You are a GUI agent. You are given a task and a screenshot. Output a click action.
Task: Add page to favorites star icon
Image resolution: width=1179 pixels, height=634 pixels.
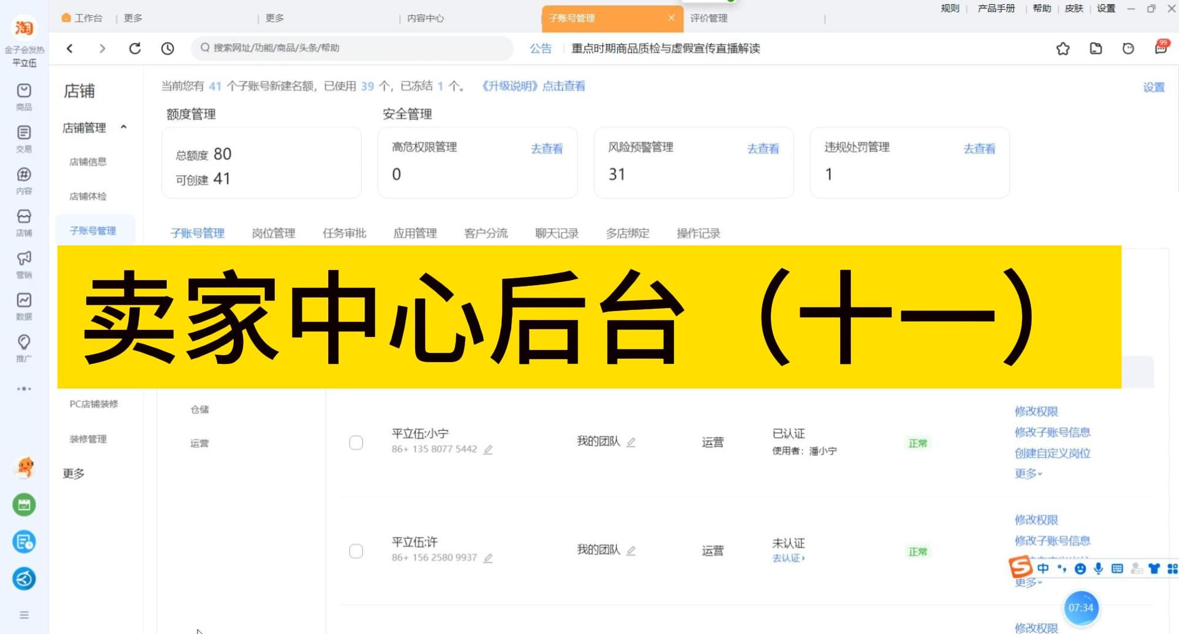point(1063,49)
